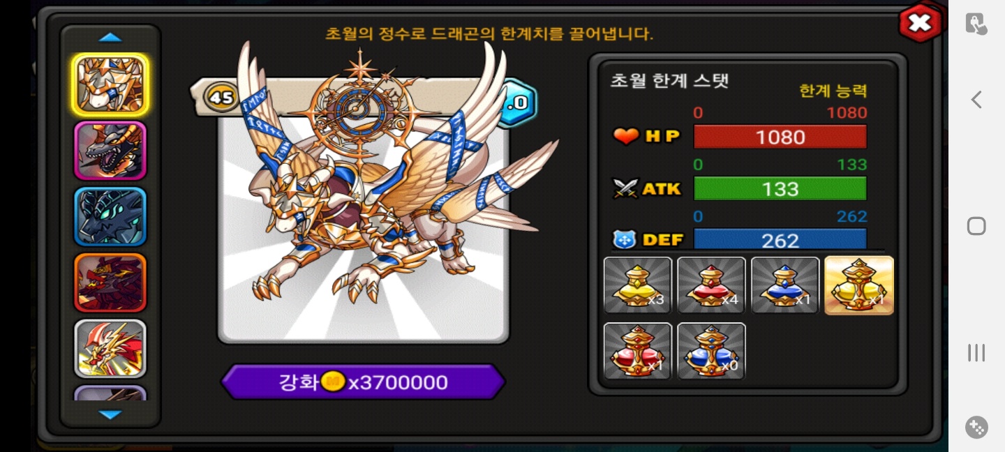This screenshot has height=452, width=1005.
Task: Choose the red dragon with orange frame
Action: [110, 282]
